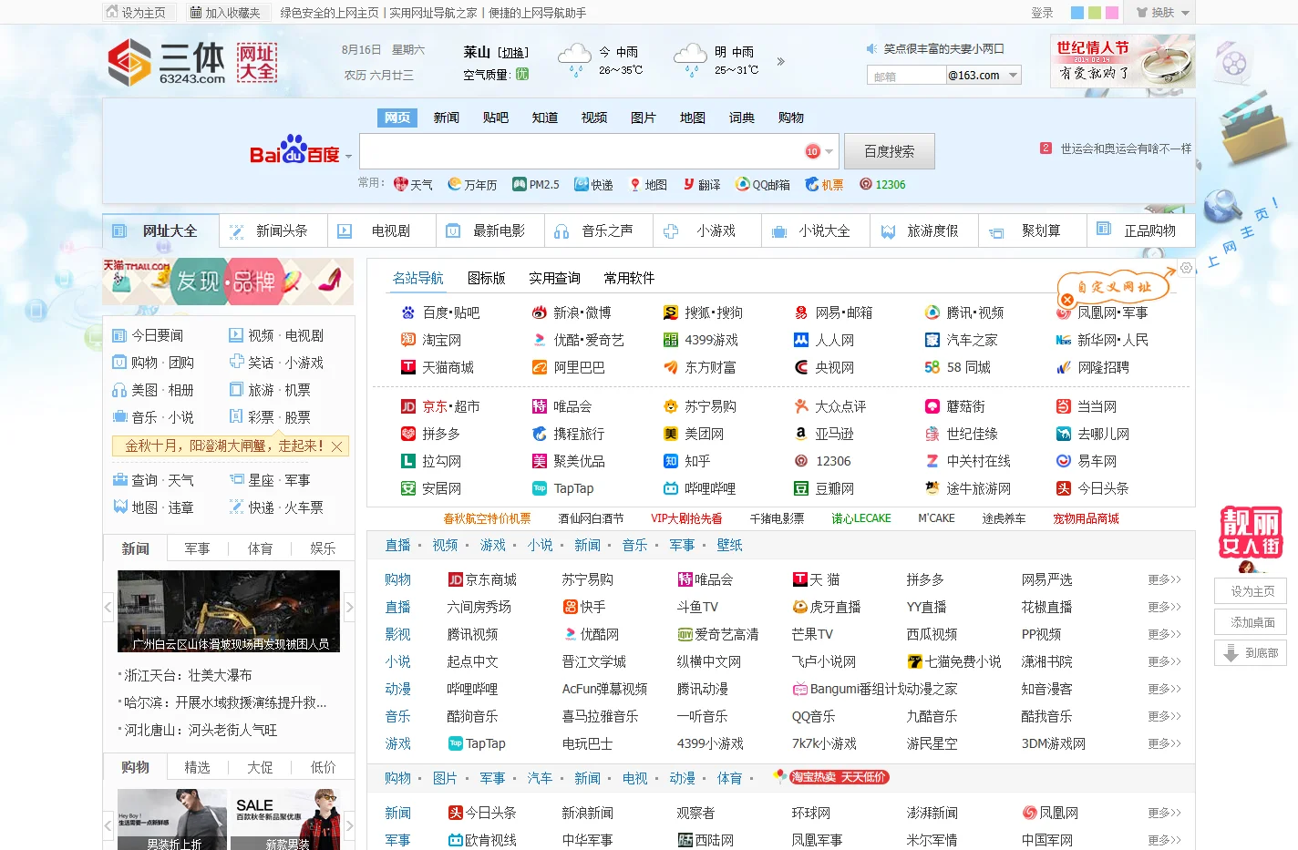Expand the Baidu search engine selector arrow
Image resolution: width=1298 pixels, height=850 pixels.
tap(348, 157)
